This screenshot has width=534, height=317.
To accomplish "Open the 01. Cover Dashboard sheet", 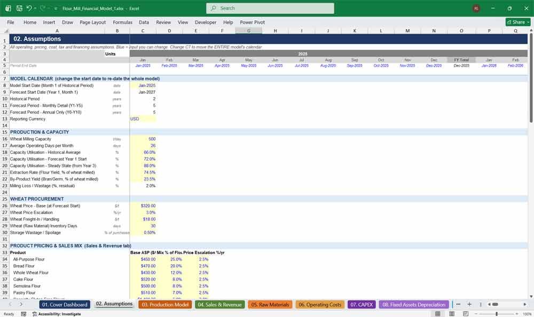I will [65, 304].
